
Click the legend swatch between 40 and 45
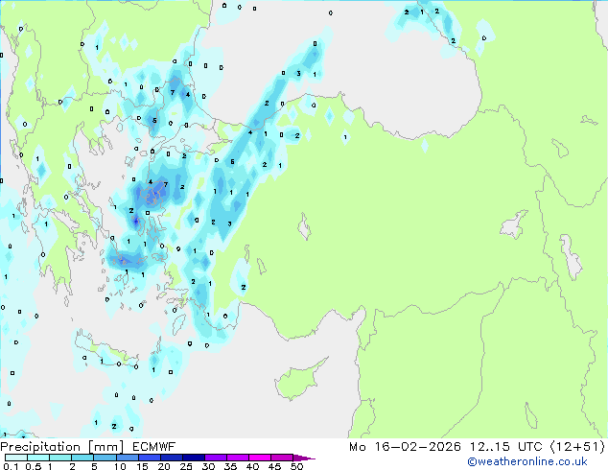pyautogui.click(x=260, y=458)
